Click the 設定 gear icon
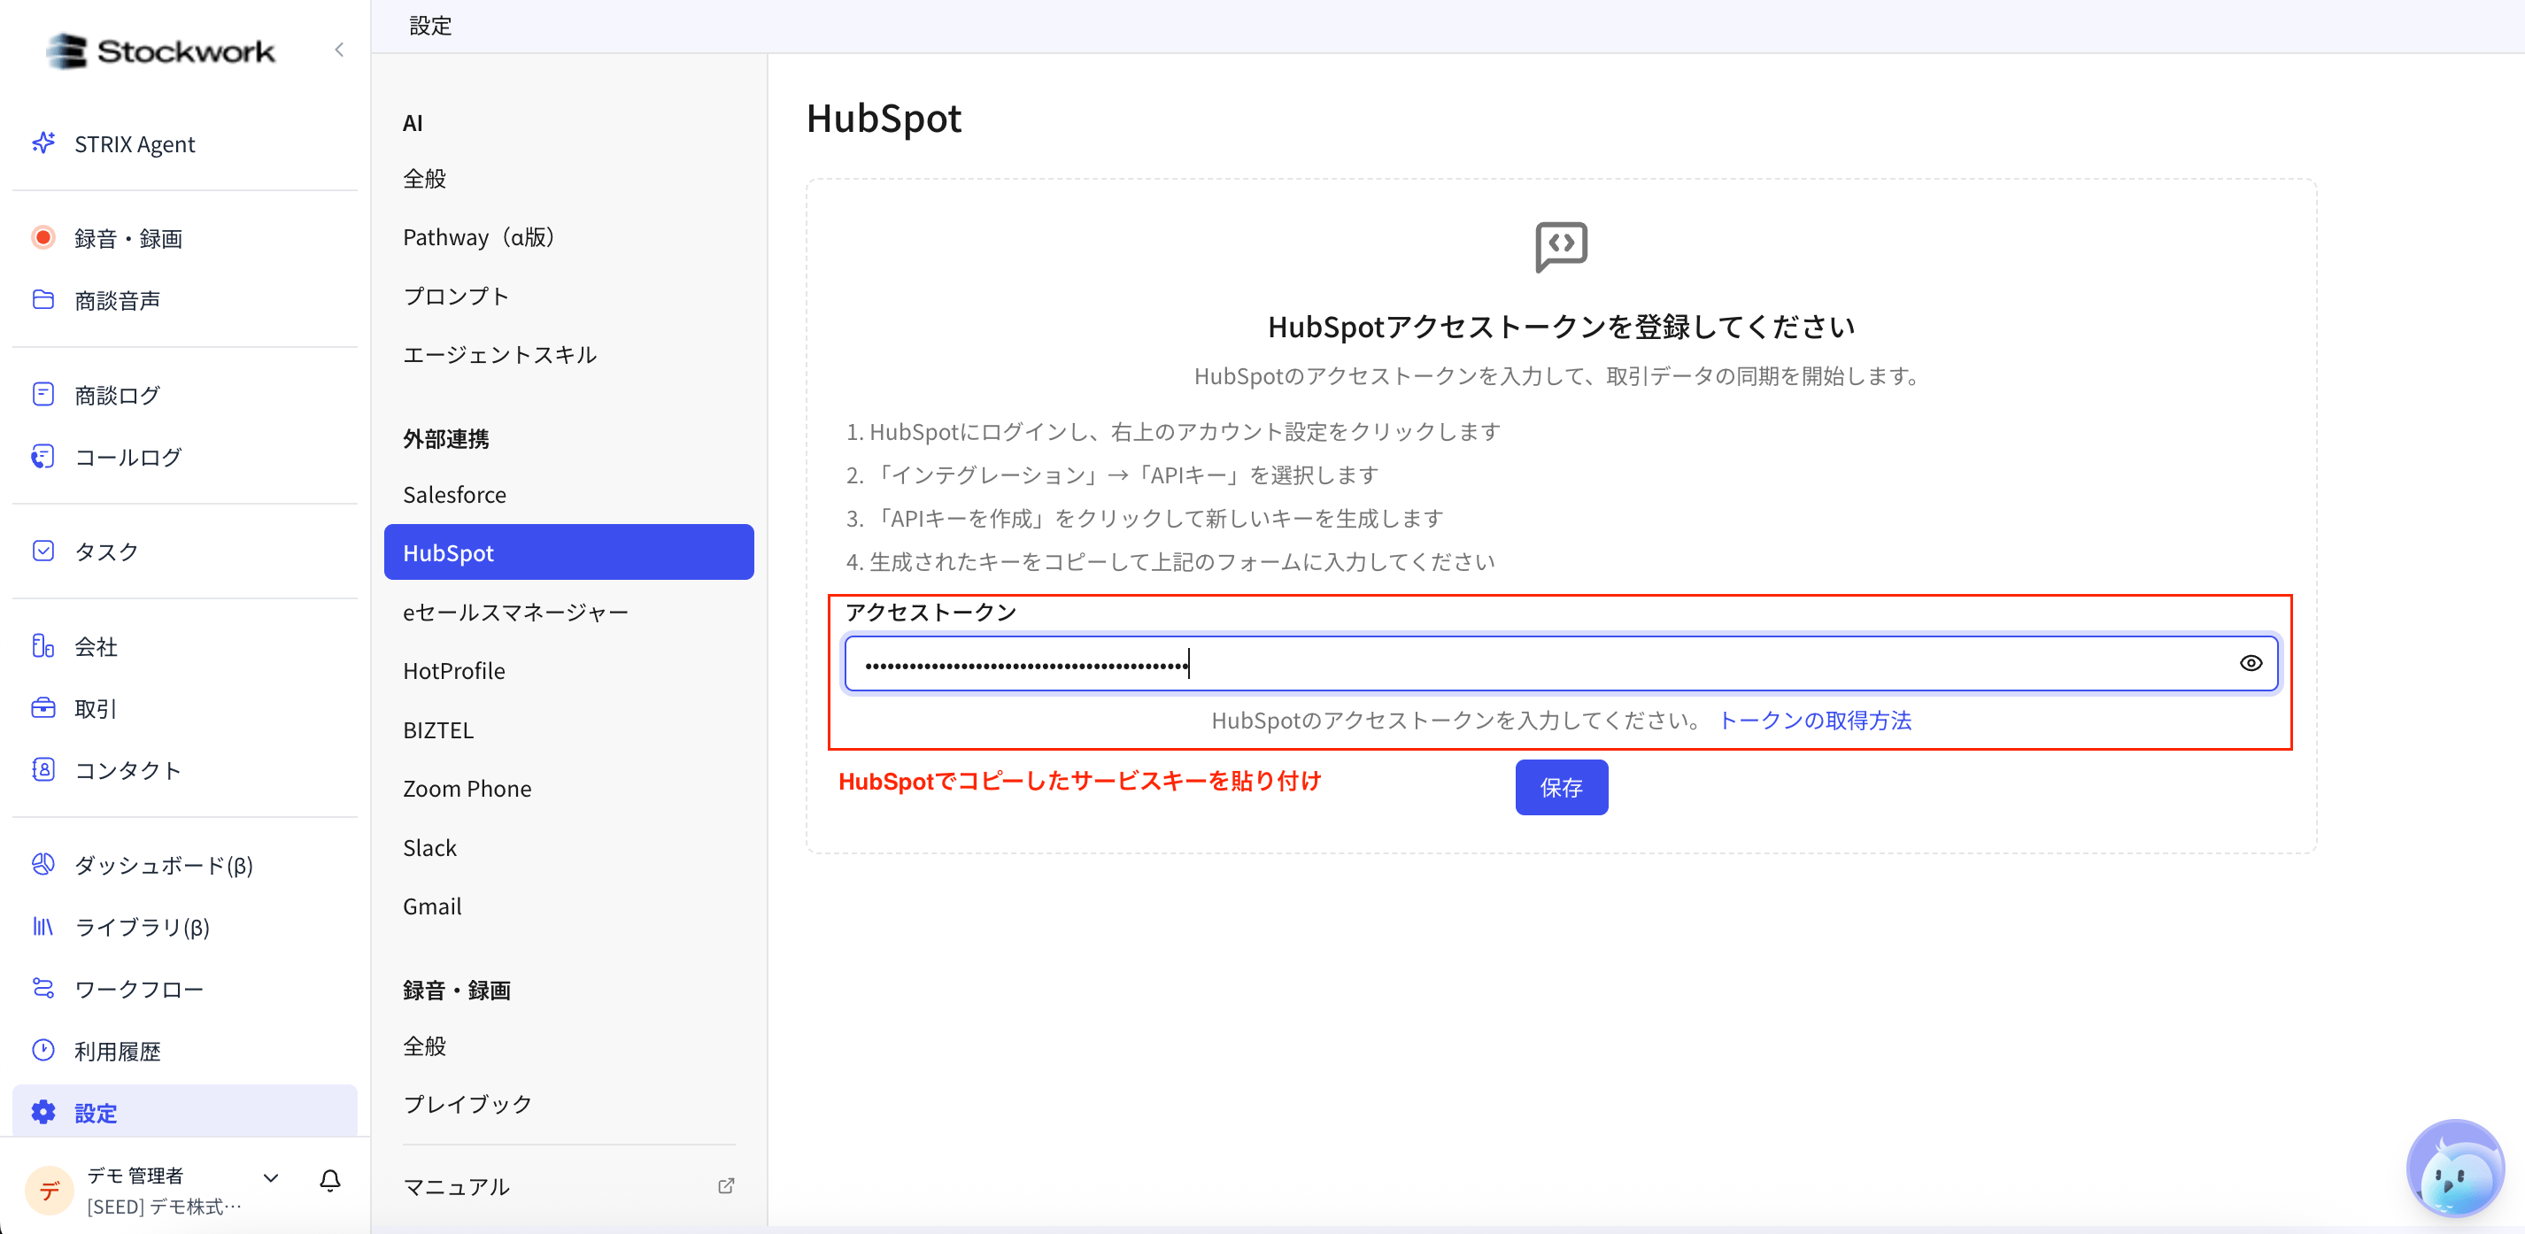The height and width of the screenshot is (1234, 2525). (x=43, y=1112)
